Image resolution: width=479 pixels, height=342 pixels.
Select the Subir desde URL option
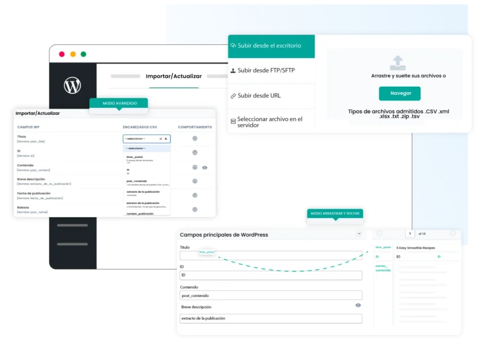click(x=271, y=95)
